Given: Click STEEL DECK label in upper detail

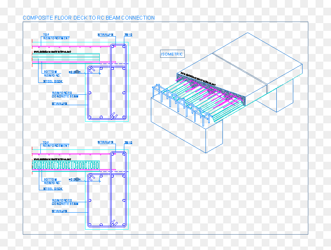Looking at the screenshot, I should point(53,81).
